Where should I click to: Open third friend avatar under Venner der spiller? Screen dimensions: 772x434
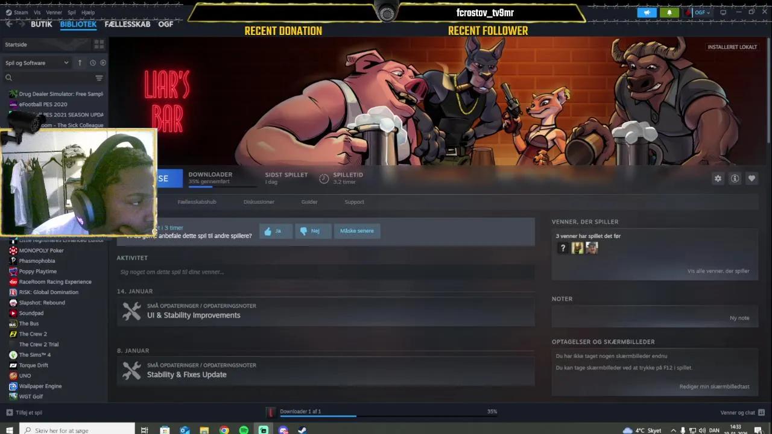(x=592, y=248)
